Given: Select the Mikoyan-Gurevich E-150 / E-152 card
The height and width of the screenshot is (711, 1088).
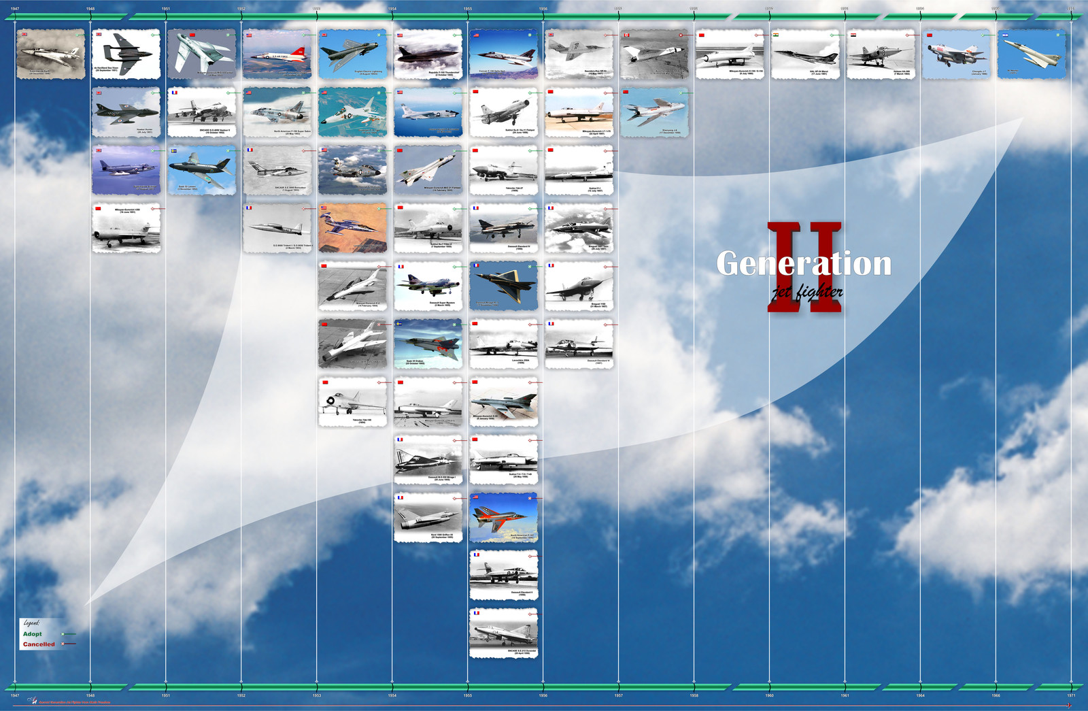Looking at the screenshot, I should tap(730, 54).
